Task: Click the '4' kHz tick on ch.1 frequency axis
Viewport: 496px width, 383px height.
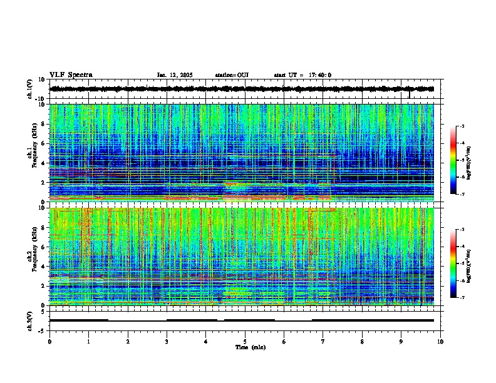Action: pos(43,163)
